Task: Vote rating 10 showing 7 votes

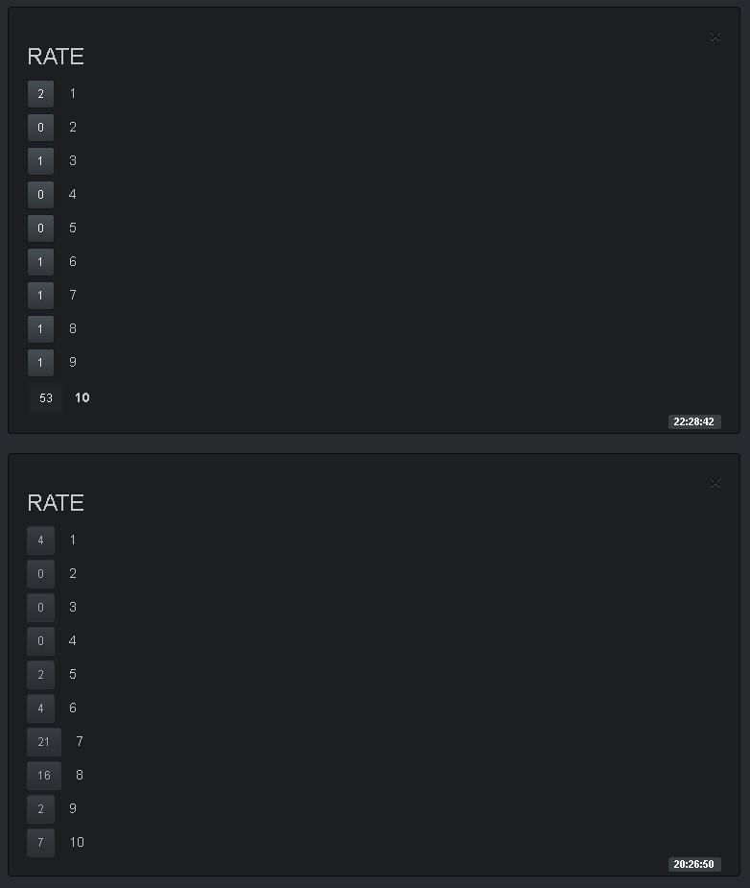Action: pyautogui.click(x=40, y=843)
